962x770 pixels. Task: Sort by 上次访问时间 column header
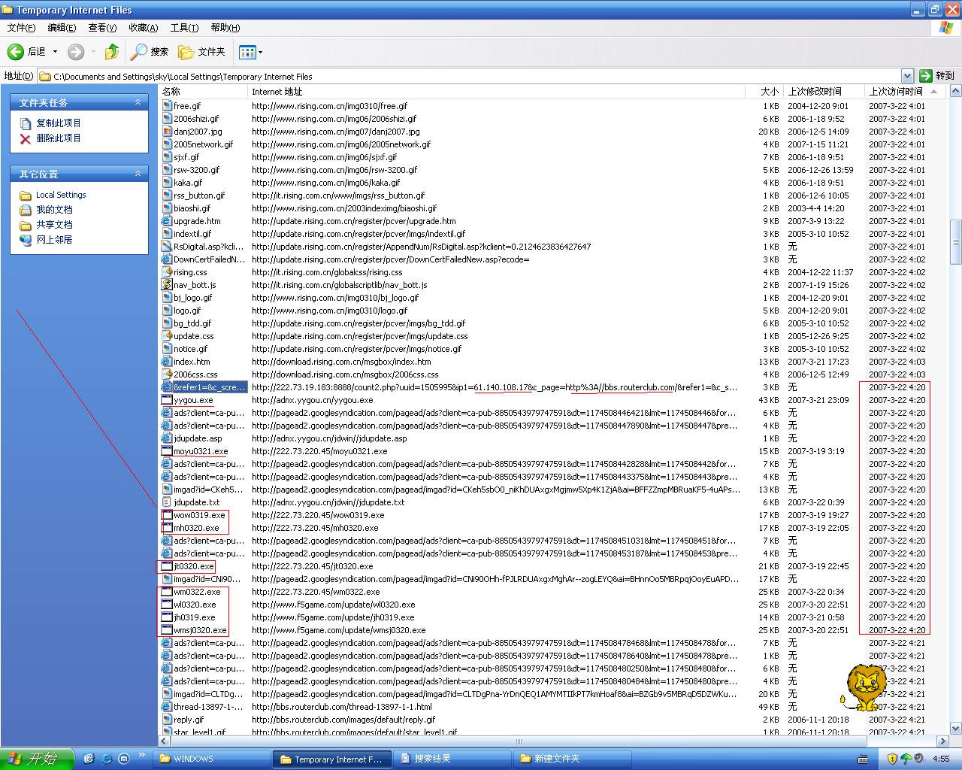pyautogui.click(x=905, y=92)
